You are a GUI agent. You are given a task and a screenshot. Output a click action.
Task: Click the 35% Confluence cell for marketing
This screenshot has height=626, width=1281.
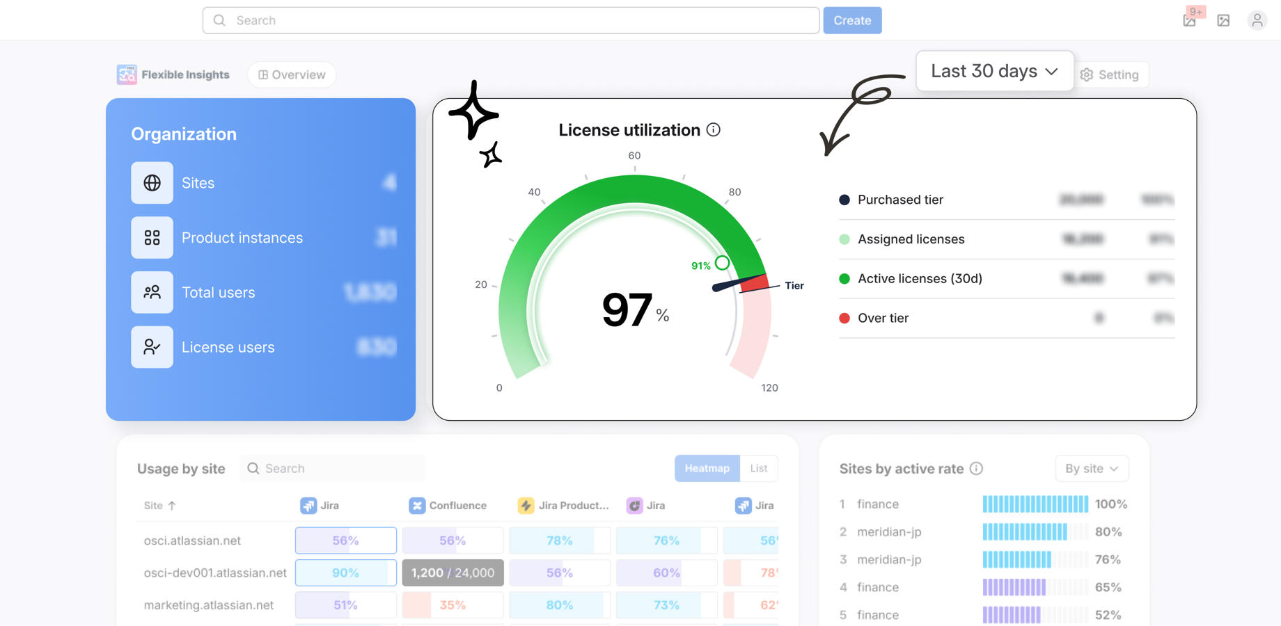(453, 605)
